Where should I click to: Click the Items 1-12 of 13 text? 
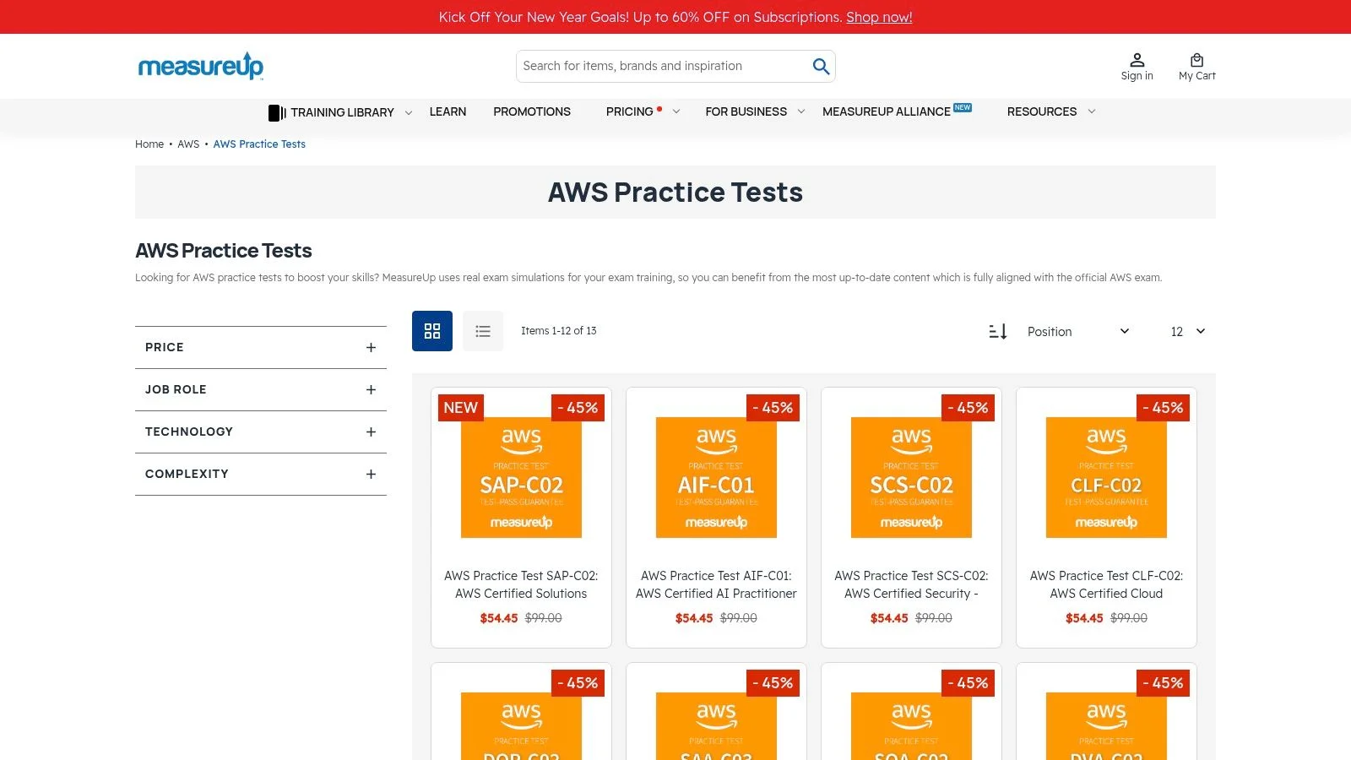click(559, 331)
